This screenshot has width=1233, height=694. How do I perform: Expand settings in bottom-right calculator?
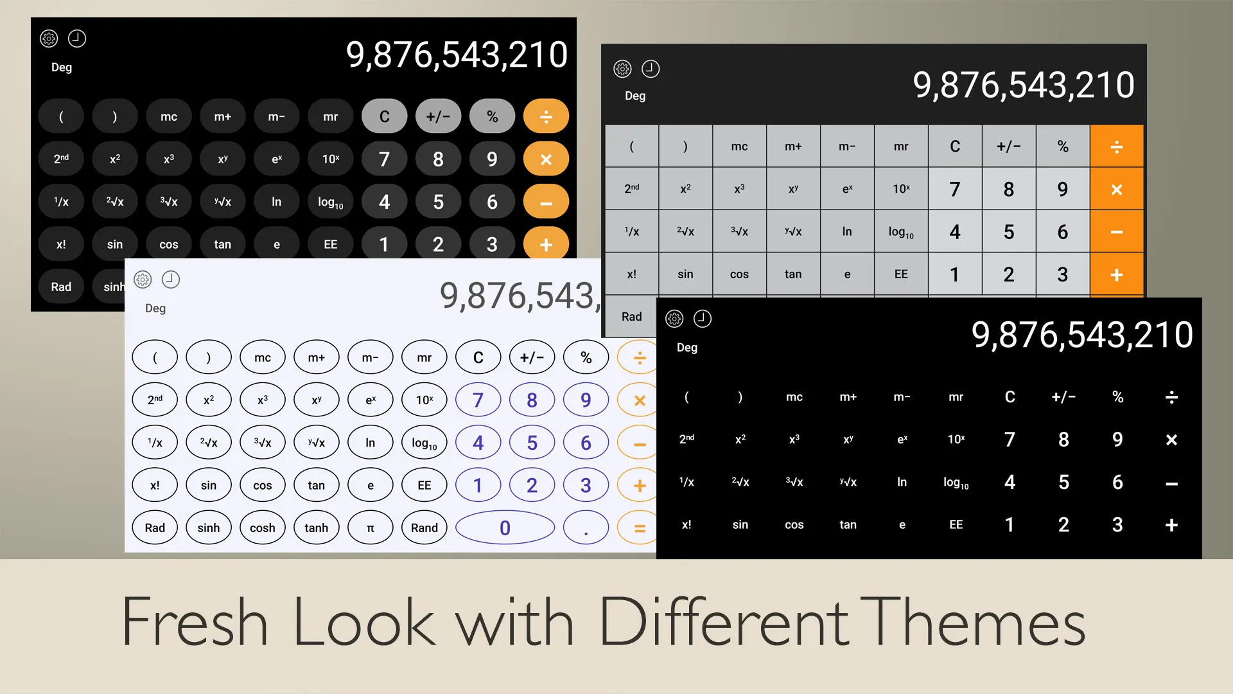[x=674, y=318]
